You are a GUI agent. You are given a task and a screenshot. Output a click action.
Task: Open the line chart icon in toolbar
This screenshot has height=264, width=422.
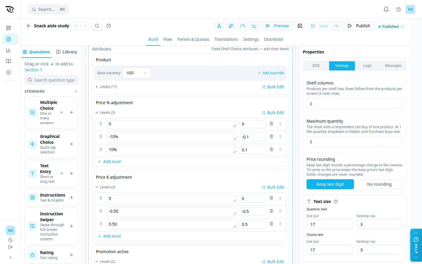point(254,26)
